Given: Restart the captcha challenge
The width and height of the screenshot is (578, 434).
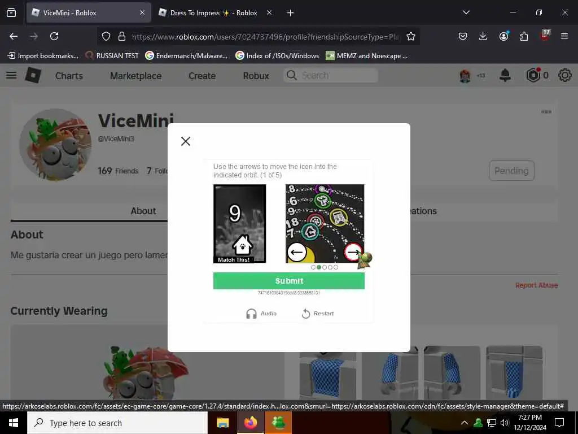Looking at the screenshot, I should coord(318,313).
